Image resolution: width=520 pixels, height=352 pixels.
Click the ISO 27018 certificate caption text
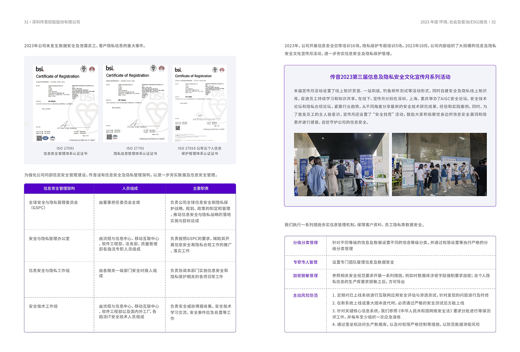click(200, 151)
